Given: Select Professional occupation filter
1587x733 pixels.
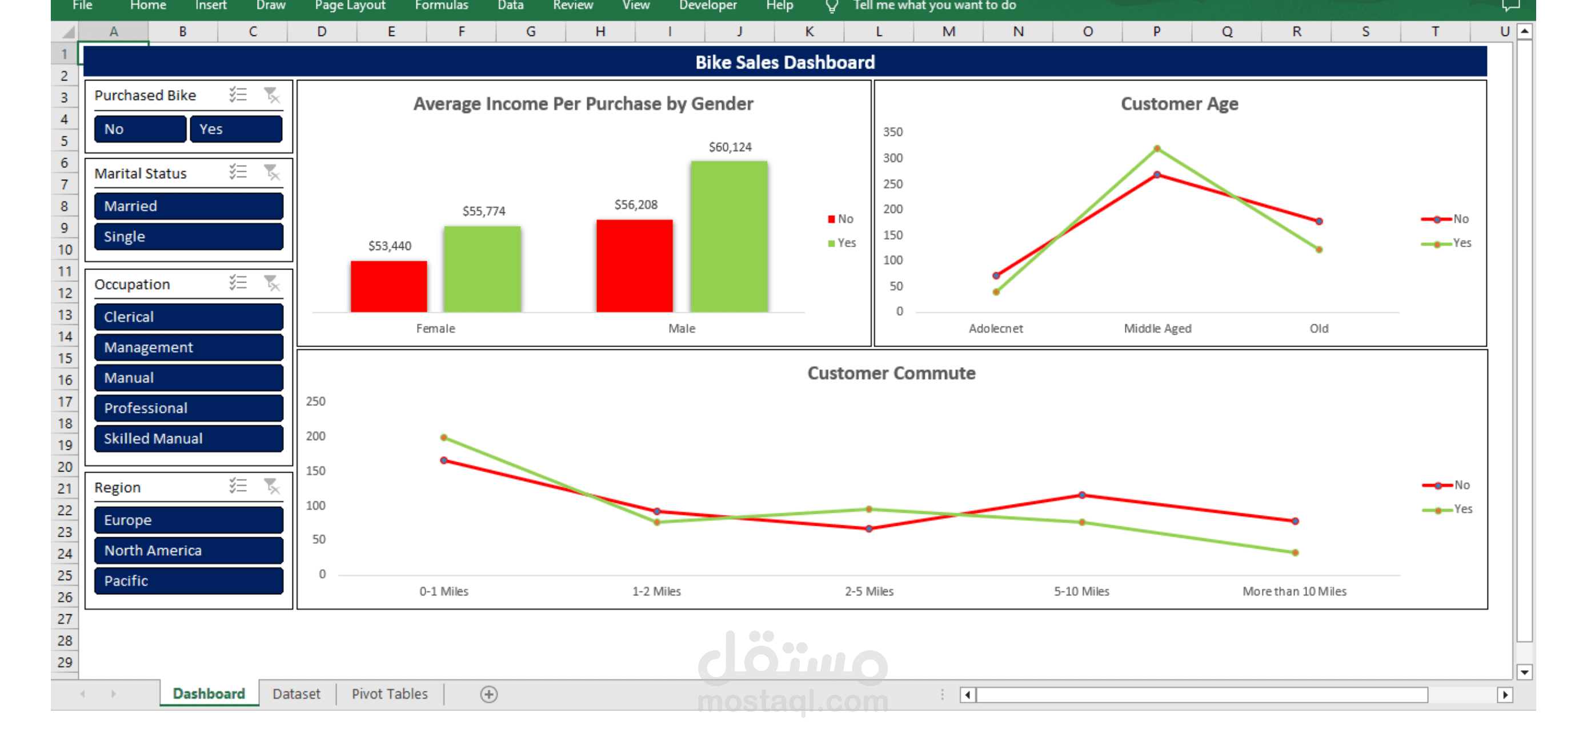Looking at the screenshot, I should tap(189, 408).
